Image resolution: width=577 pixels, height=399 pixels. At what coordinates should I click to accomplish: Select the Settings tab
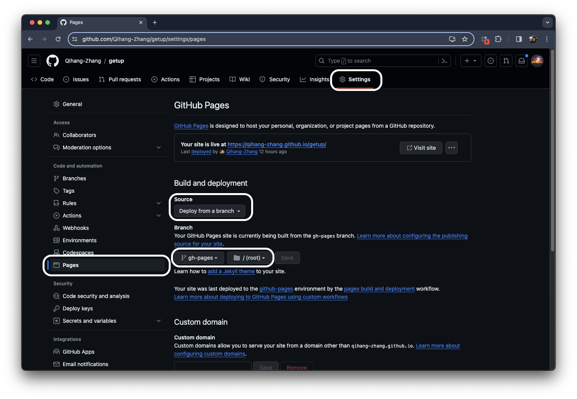click(x=355, y=79)
